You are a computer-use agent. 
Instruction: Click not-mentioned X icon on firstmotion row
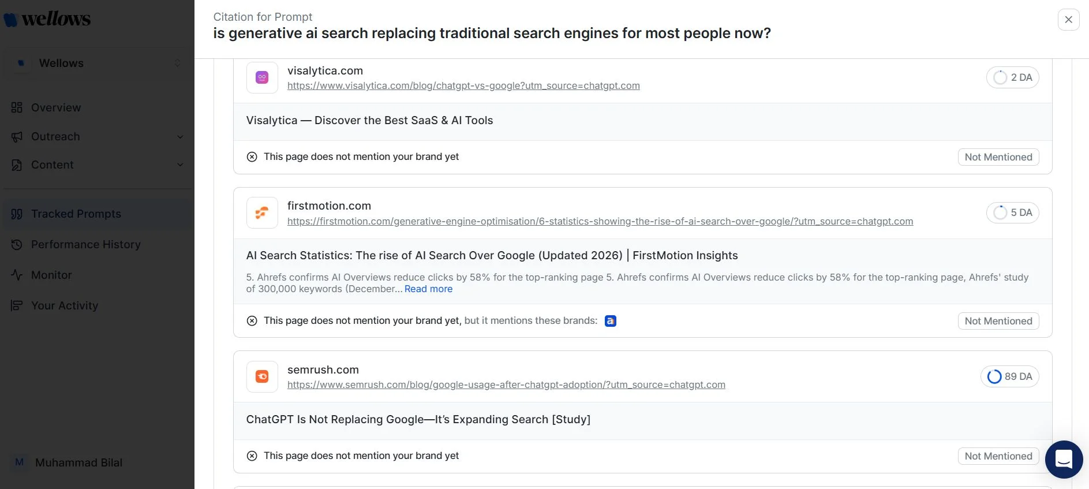[x=252, y=320]
